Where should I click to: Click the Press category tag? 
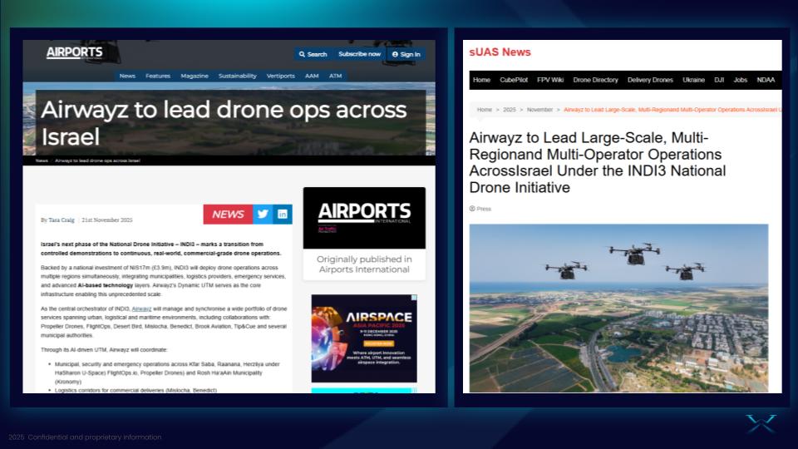483,209
